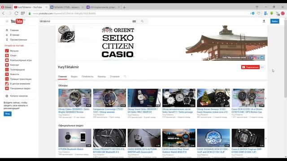
Task: Open a new browser tab with plus
Action: pos(124,7)
